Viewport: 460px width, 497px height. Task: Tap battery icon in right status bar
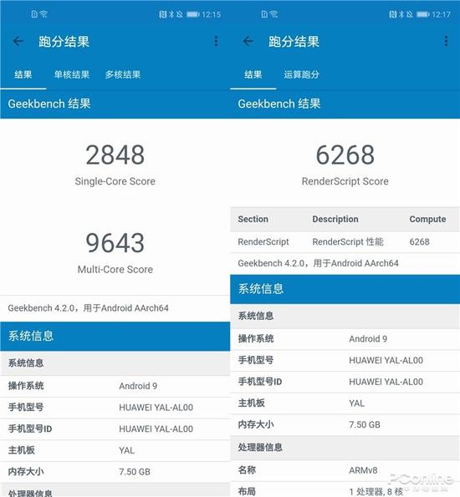[x=423, y=14]
